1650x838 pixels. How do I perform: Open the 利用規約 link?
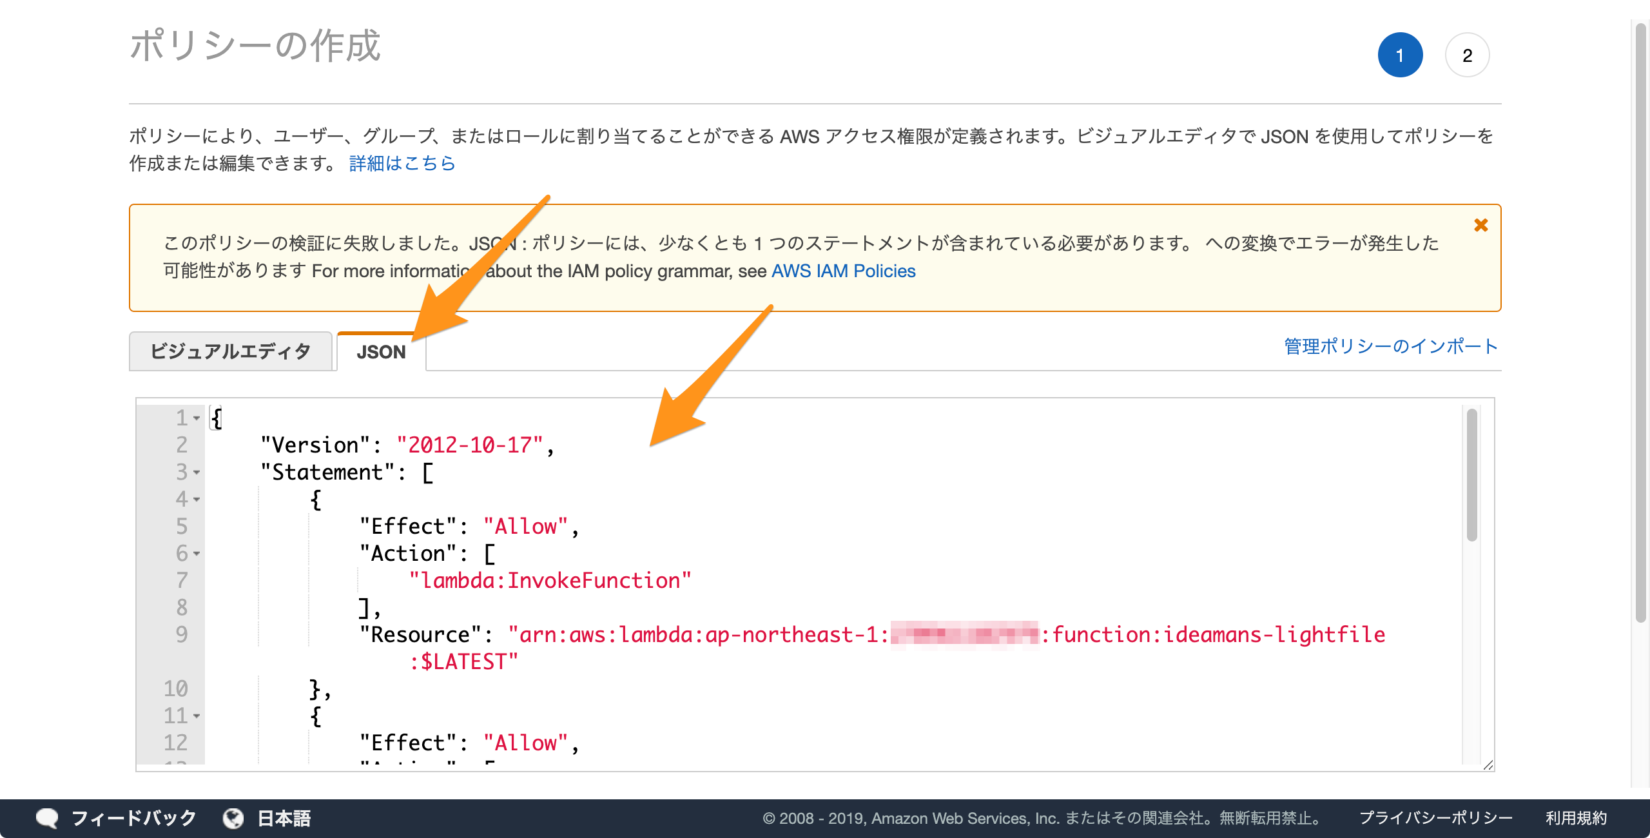pos(1576,818)
